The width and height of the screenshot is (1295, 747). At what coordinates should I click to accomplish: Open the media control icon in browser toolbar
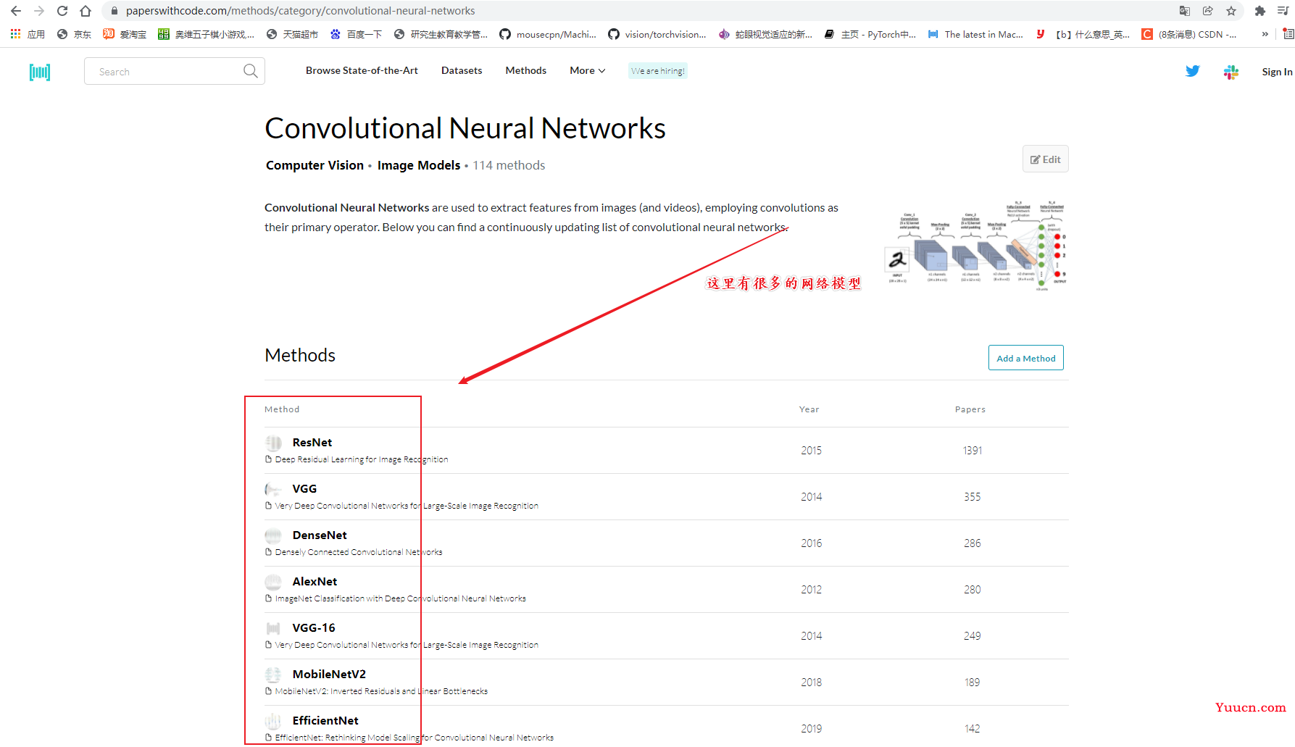pyautogui.click(x=1283, y=11)
